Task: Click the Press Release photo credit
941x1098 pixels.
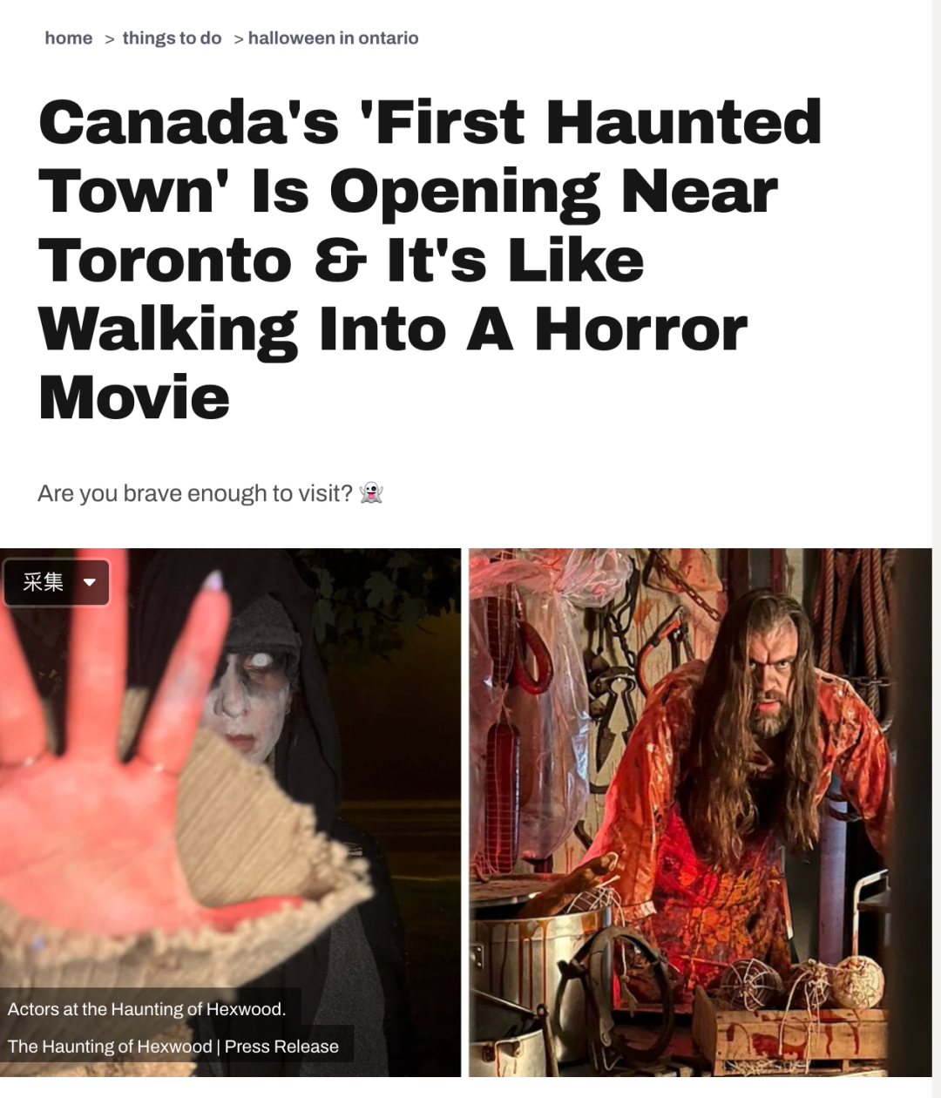Action: point(173,1047)
